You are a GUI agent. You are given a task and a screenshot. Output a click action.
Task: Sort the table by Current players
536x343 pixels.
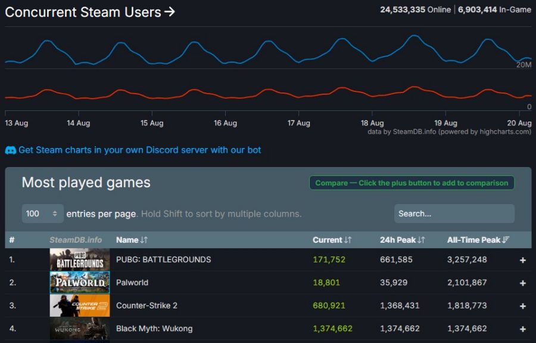tap(332, 240)
